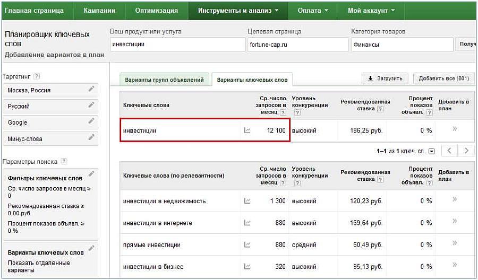
Task: Click the «Целевая страница» input field
Action: point(296,45)
